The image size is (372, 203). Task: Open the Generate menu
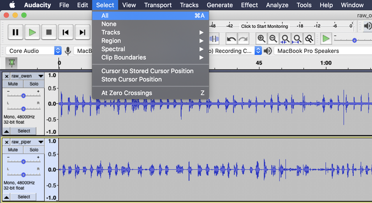220,5
